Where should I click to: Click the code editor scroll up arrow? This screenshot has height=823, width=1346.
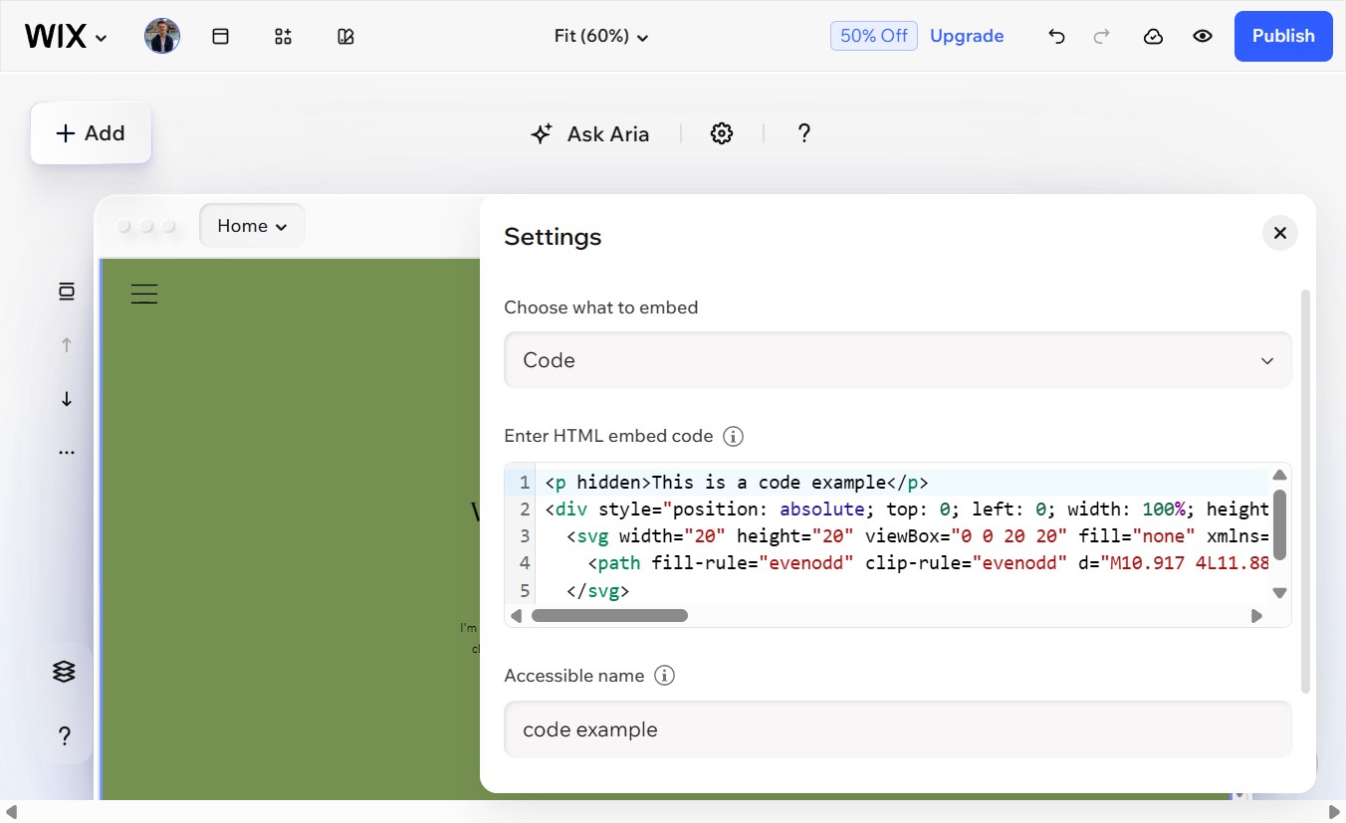tap(1280, 476)
